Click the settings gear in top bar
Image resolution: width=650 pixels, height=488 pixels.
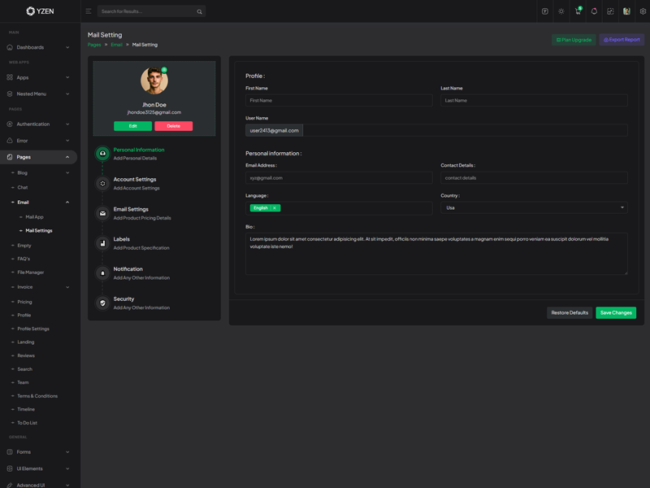[643, 11]
